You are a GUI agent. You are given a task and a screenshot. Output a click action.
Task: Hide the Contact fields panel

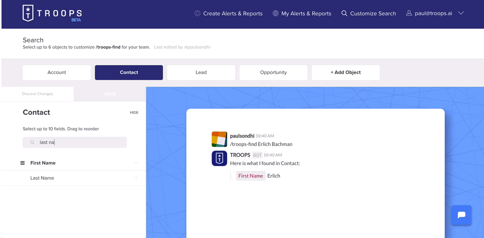[134, 113]
